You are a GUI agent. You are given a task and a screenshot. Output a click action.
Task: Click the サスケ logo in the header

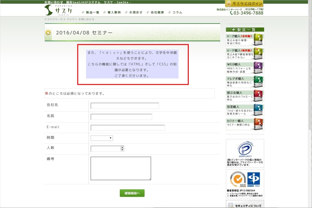coord(58,10)
